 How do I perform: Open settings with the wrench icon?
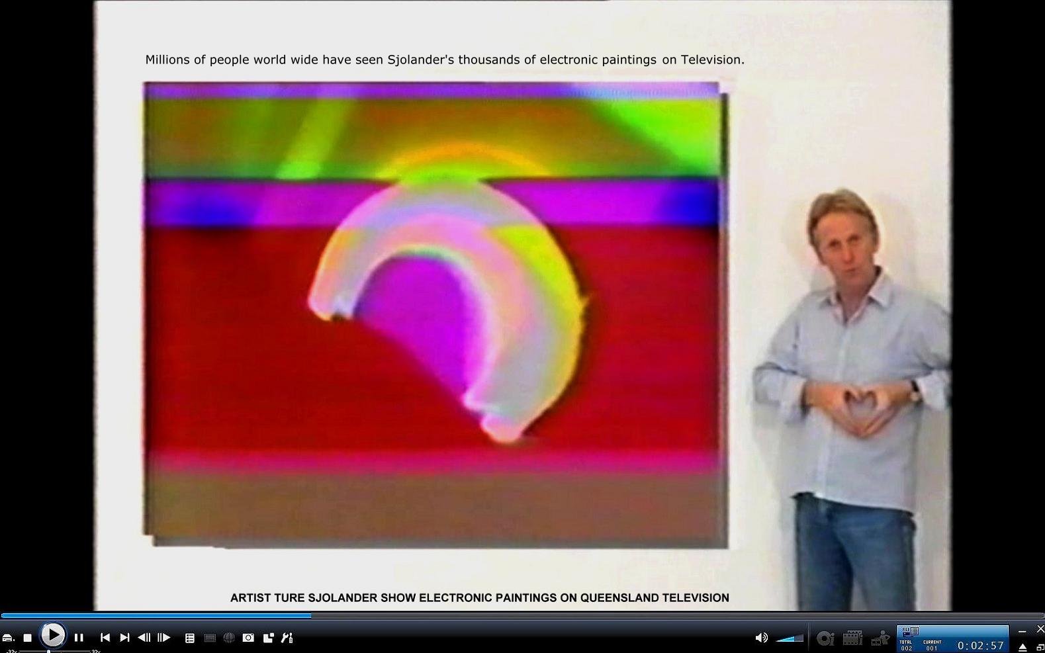(x=287, y=638)
